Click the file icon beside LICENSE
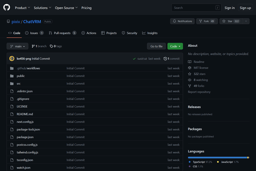 coord(12,107)
